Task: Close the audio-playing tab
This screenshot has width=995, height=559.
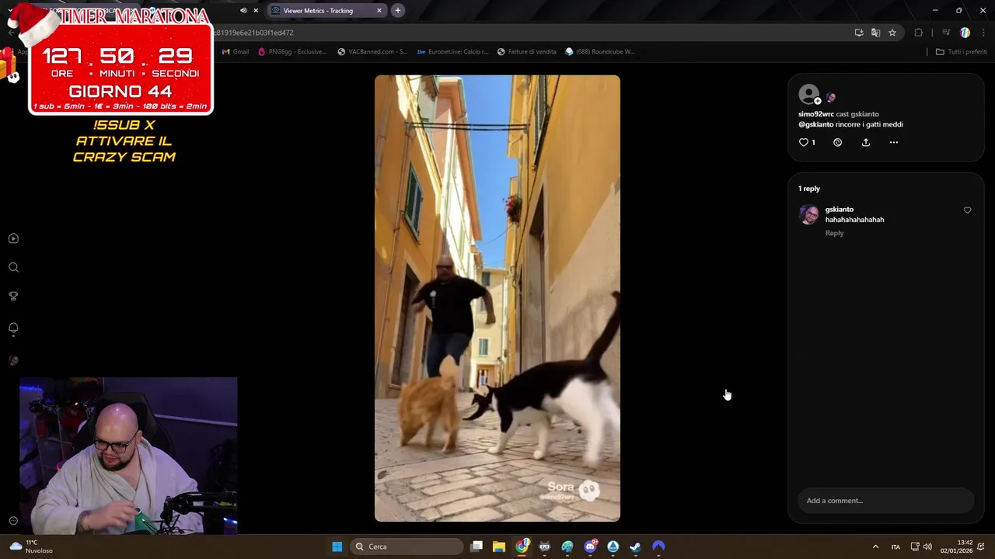Action: (x=256, y=11)
